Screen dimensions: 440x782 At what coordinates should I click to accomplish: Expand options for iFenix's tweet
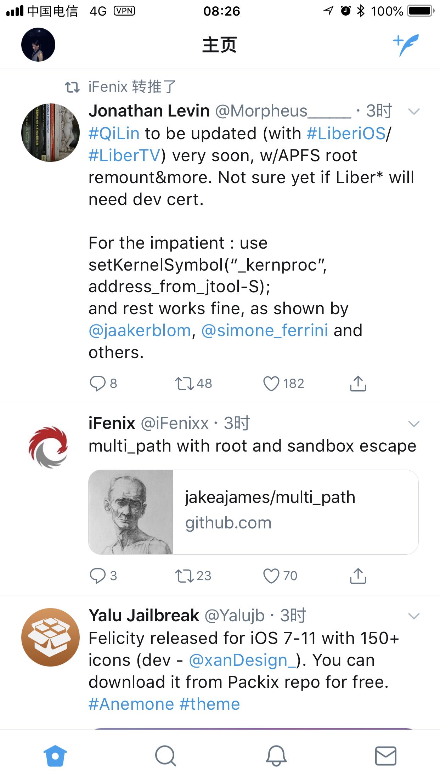[x=414, y=424]
